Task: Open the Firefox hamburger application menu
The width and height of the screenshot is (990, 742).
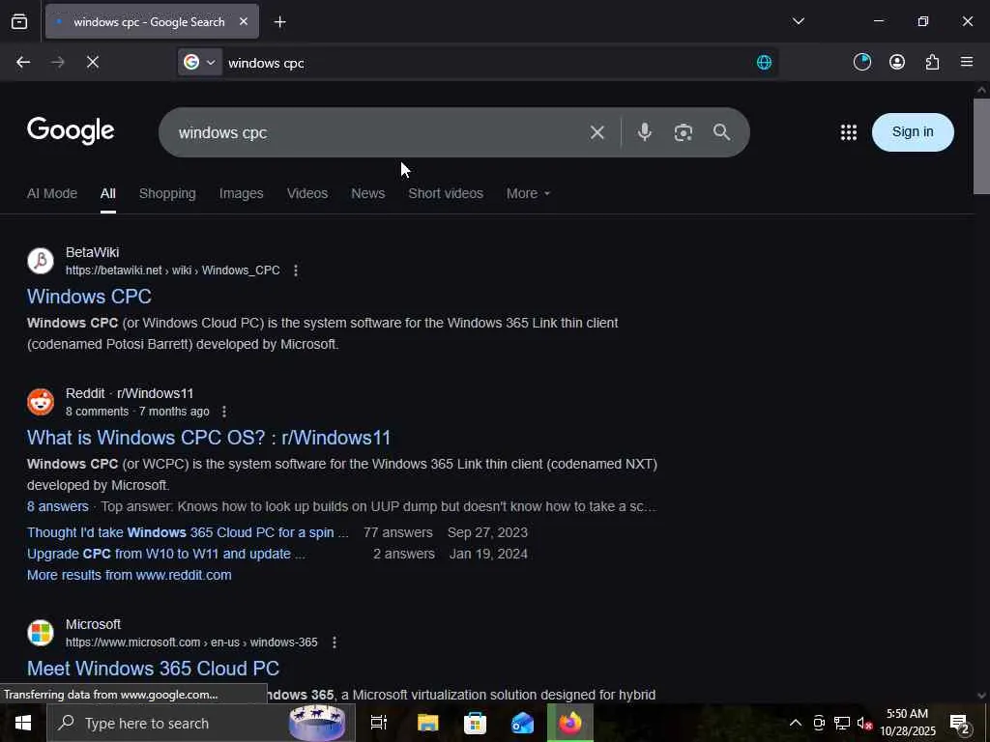Action: tap(967, 62)
